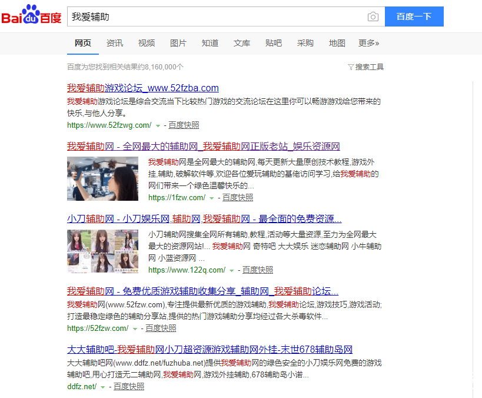Image resolution: width=482 pixels, height=398 pixels.
Task: Open the 图片 tab
Action: [x=178, y=43]
